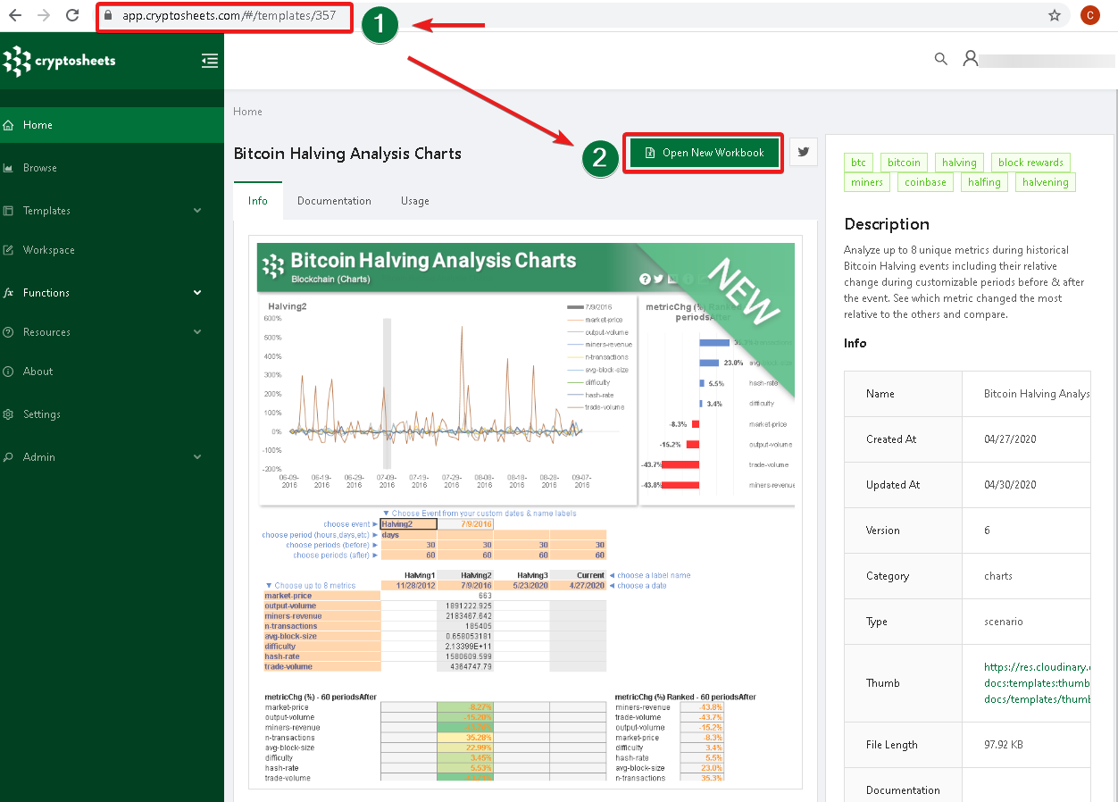This screenshot has width=1118, height=802.
Task: Click the halfing tag
Action: click(x=985, y=182)
